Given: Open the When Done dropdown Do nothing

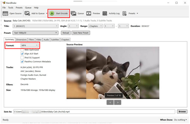Looking at the screenshot, I should click(180, 120).
